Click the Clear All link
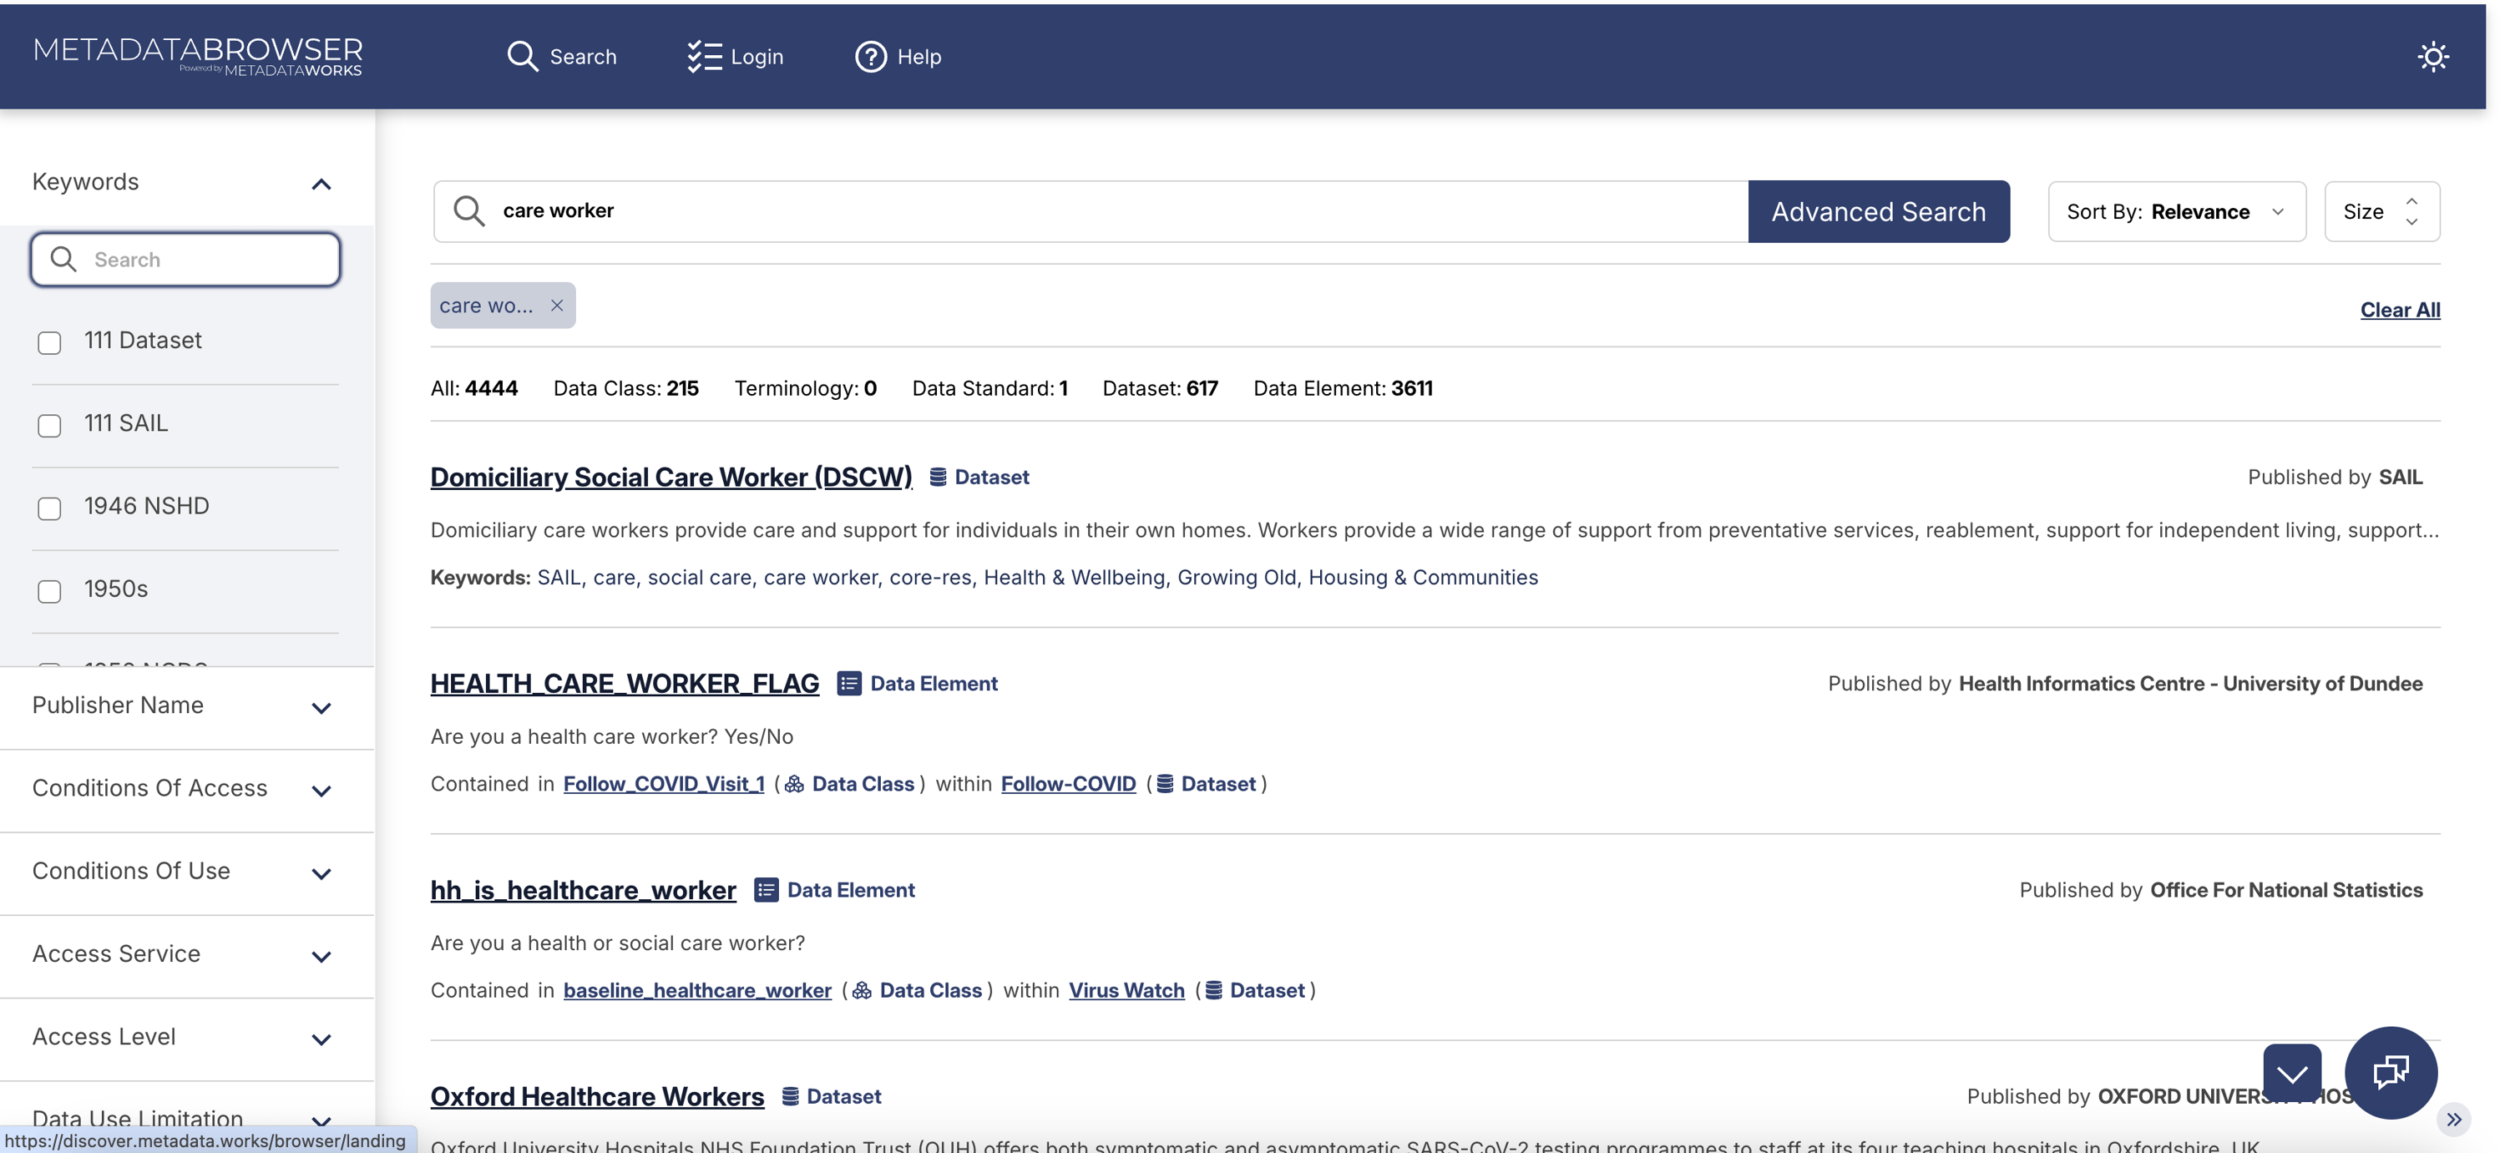 click(2399, 309)
